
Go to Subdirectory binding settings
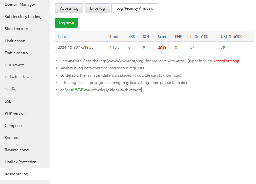coord(23,17)
